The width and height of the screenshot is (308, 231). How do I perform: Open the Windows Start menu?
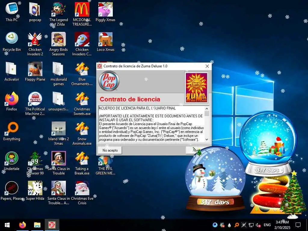coord(7,225)
